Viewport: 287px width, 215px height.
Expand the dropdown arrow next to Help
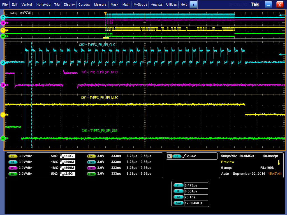coord(193,4)
